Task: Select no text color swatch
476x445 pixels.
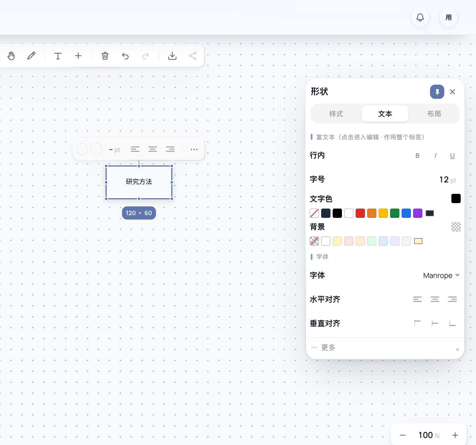Action: (x=314, y=213)
